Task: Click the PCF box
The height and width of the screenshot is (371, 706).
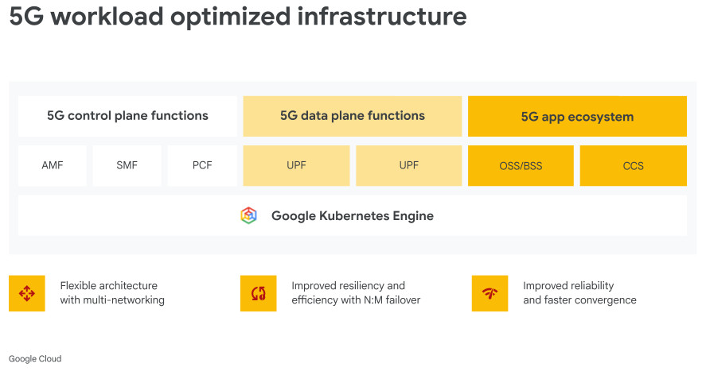Action: (202, 166)
